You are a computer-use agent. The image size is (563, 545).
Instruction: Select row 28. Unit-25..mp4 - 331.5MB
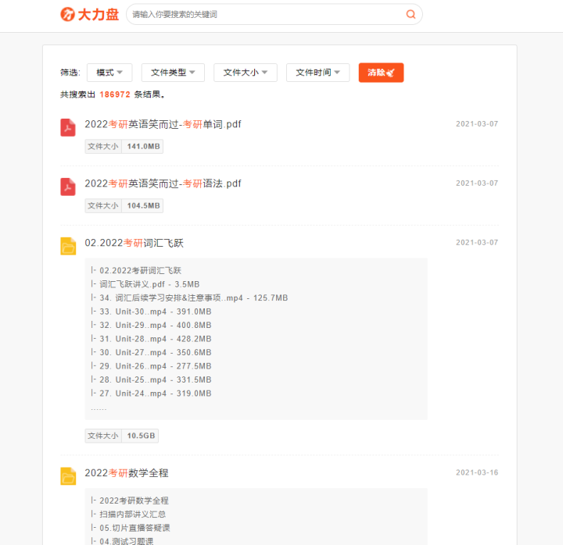tap(151, 379)
